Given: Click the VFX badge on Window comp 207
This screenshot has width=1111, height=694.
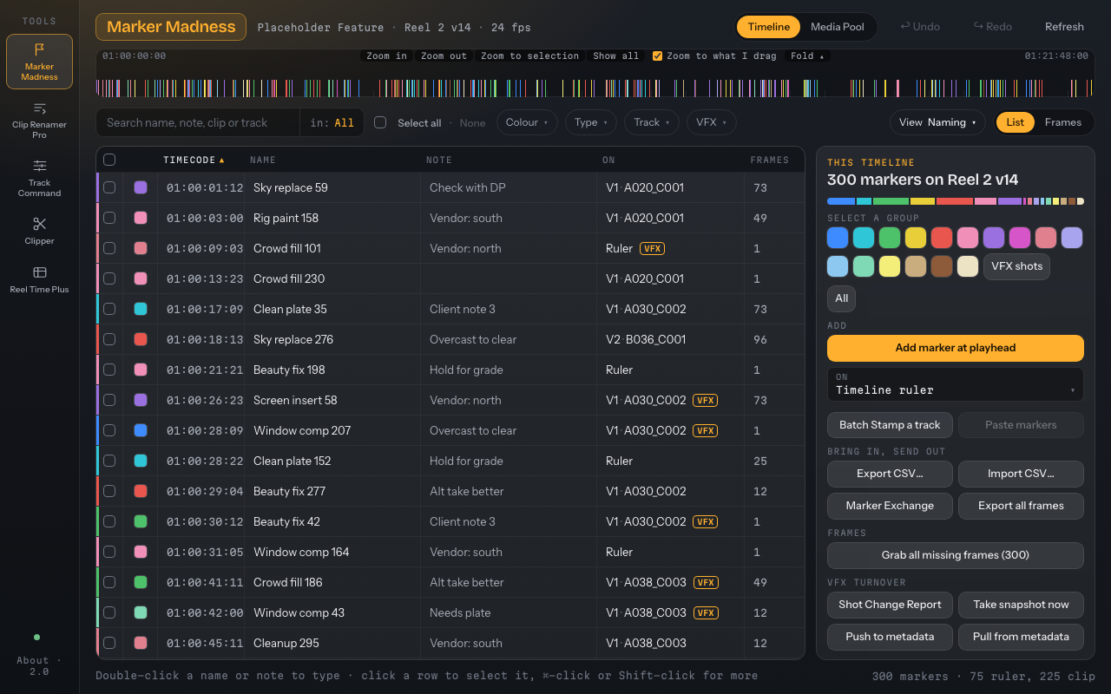Looking at the screenshot, I should coord(705,430).
